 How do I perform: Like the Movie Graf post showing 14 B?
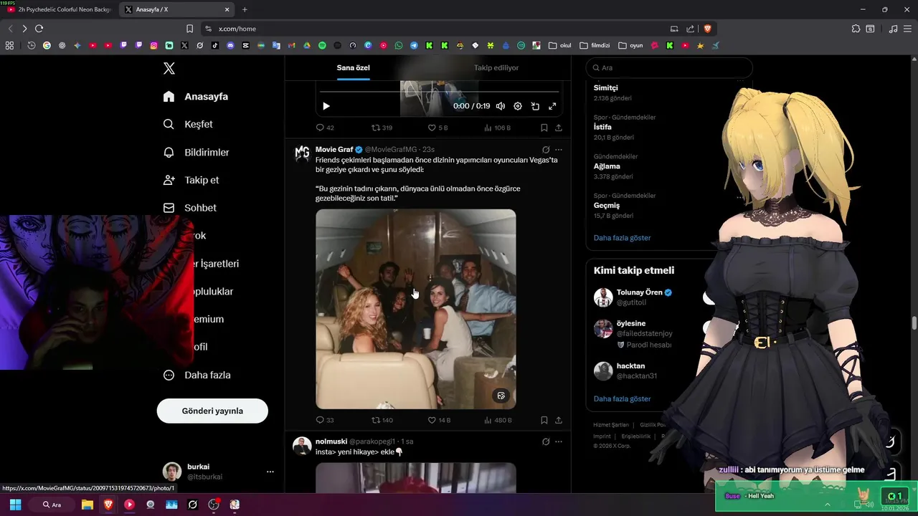[439, 420]
